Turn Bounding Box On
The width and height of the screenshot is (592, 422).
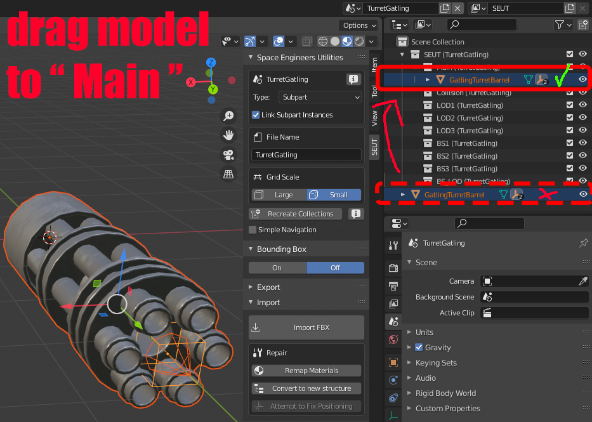coord(277,268)
